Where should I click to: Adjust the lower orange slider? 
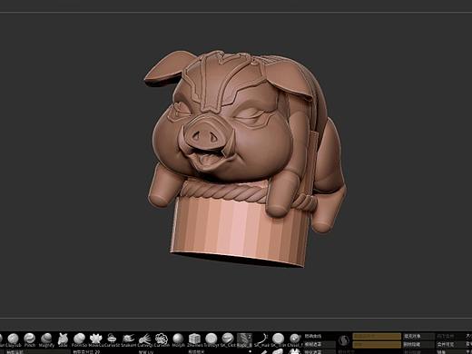pyautogui.click(x=377, y=344)
